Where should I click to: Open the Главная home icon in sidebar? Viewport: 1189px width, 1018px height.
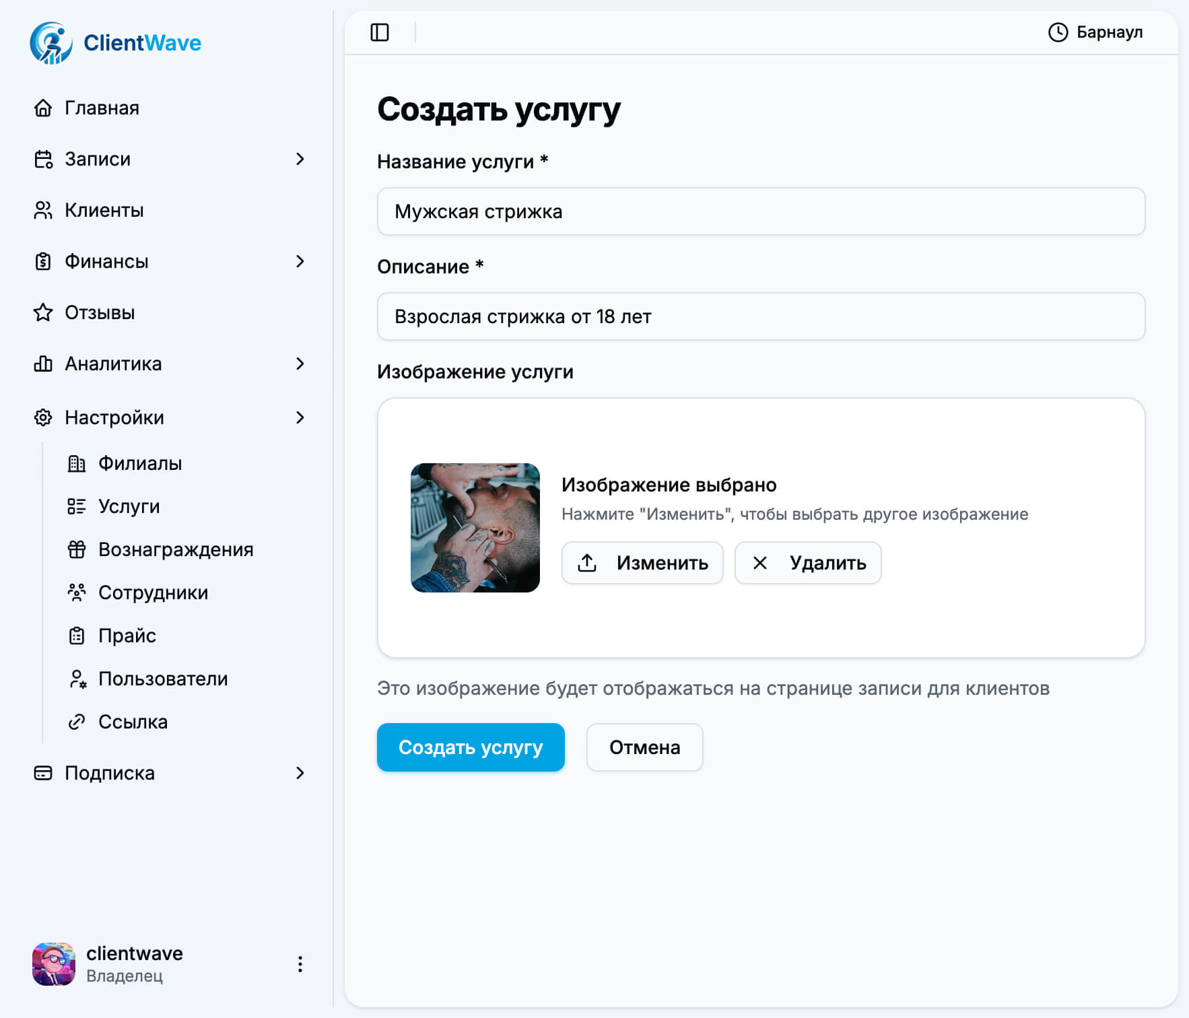tap(43, 108)
